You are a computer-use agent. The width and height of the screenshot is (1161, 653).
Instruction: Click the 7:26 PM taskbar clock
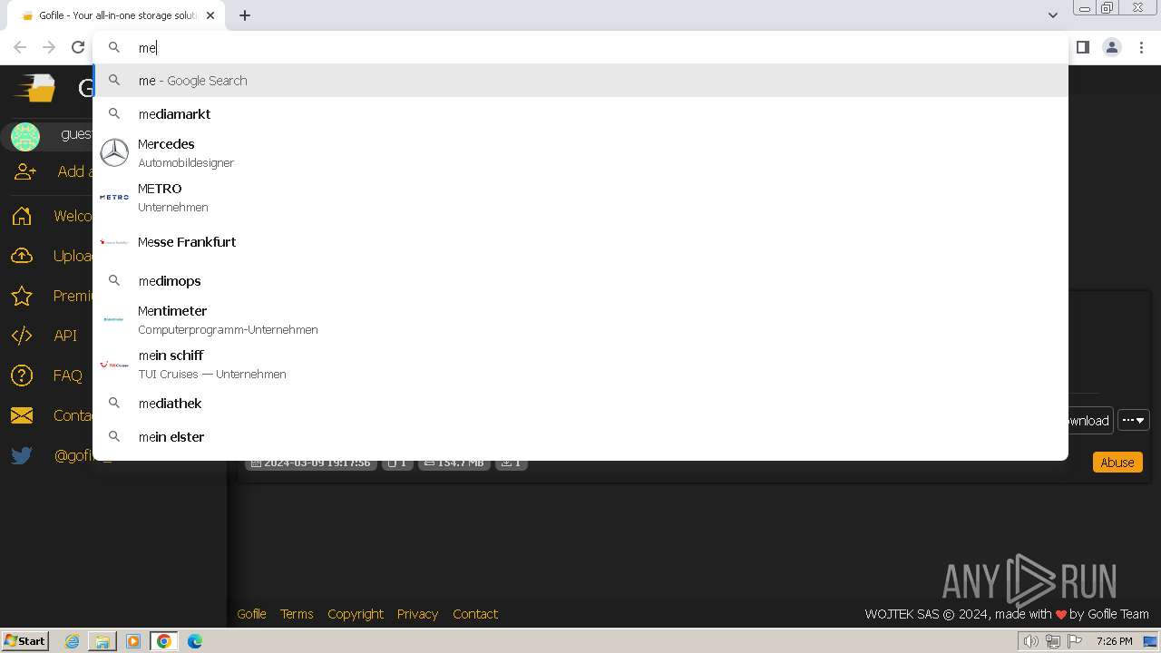pos(1114,641)
